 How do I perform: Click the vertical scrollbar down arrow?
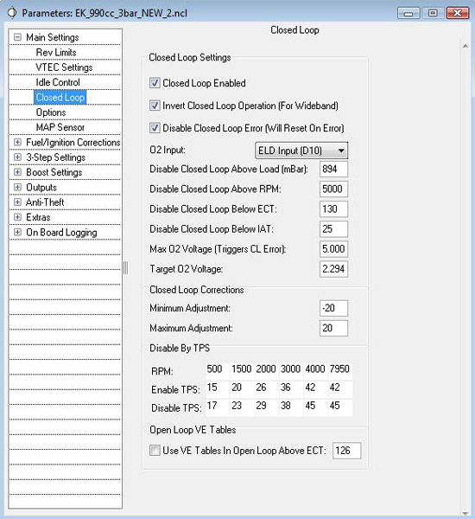pos(465,513)
